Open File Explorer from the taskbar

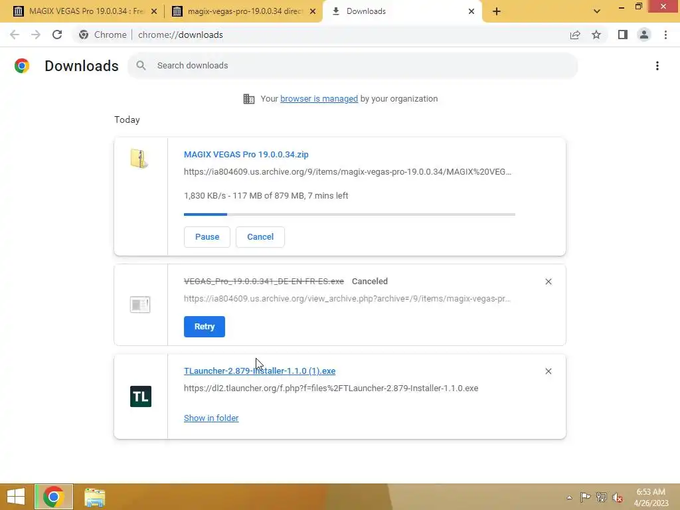point(94,497)
